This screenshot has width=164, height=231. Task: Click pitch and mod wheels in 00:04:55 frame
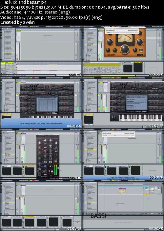click(114, 118)
